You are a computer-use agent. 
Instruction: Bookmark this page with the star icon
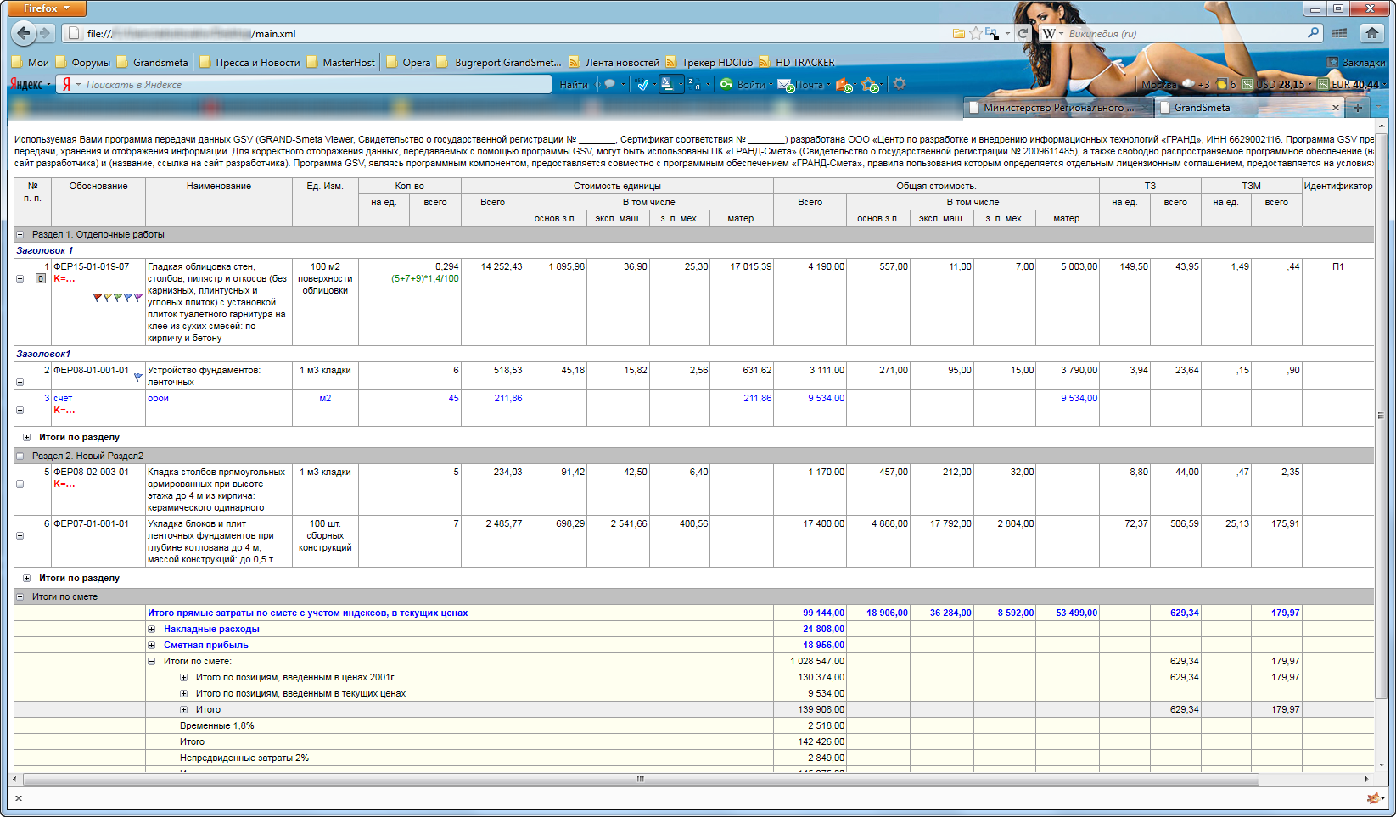click(x=976, y=33)
